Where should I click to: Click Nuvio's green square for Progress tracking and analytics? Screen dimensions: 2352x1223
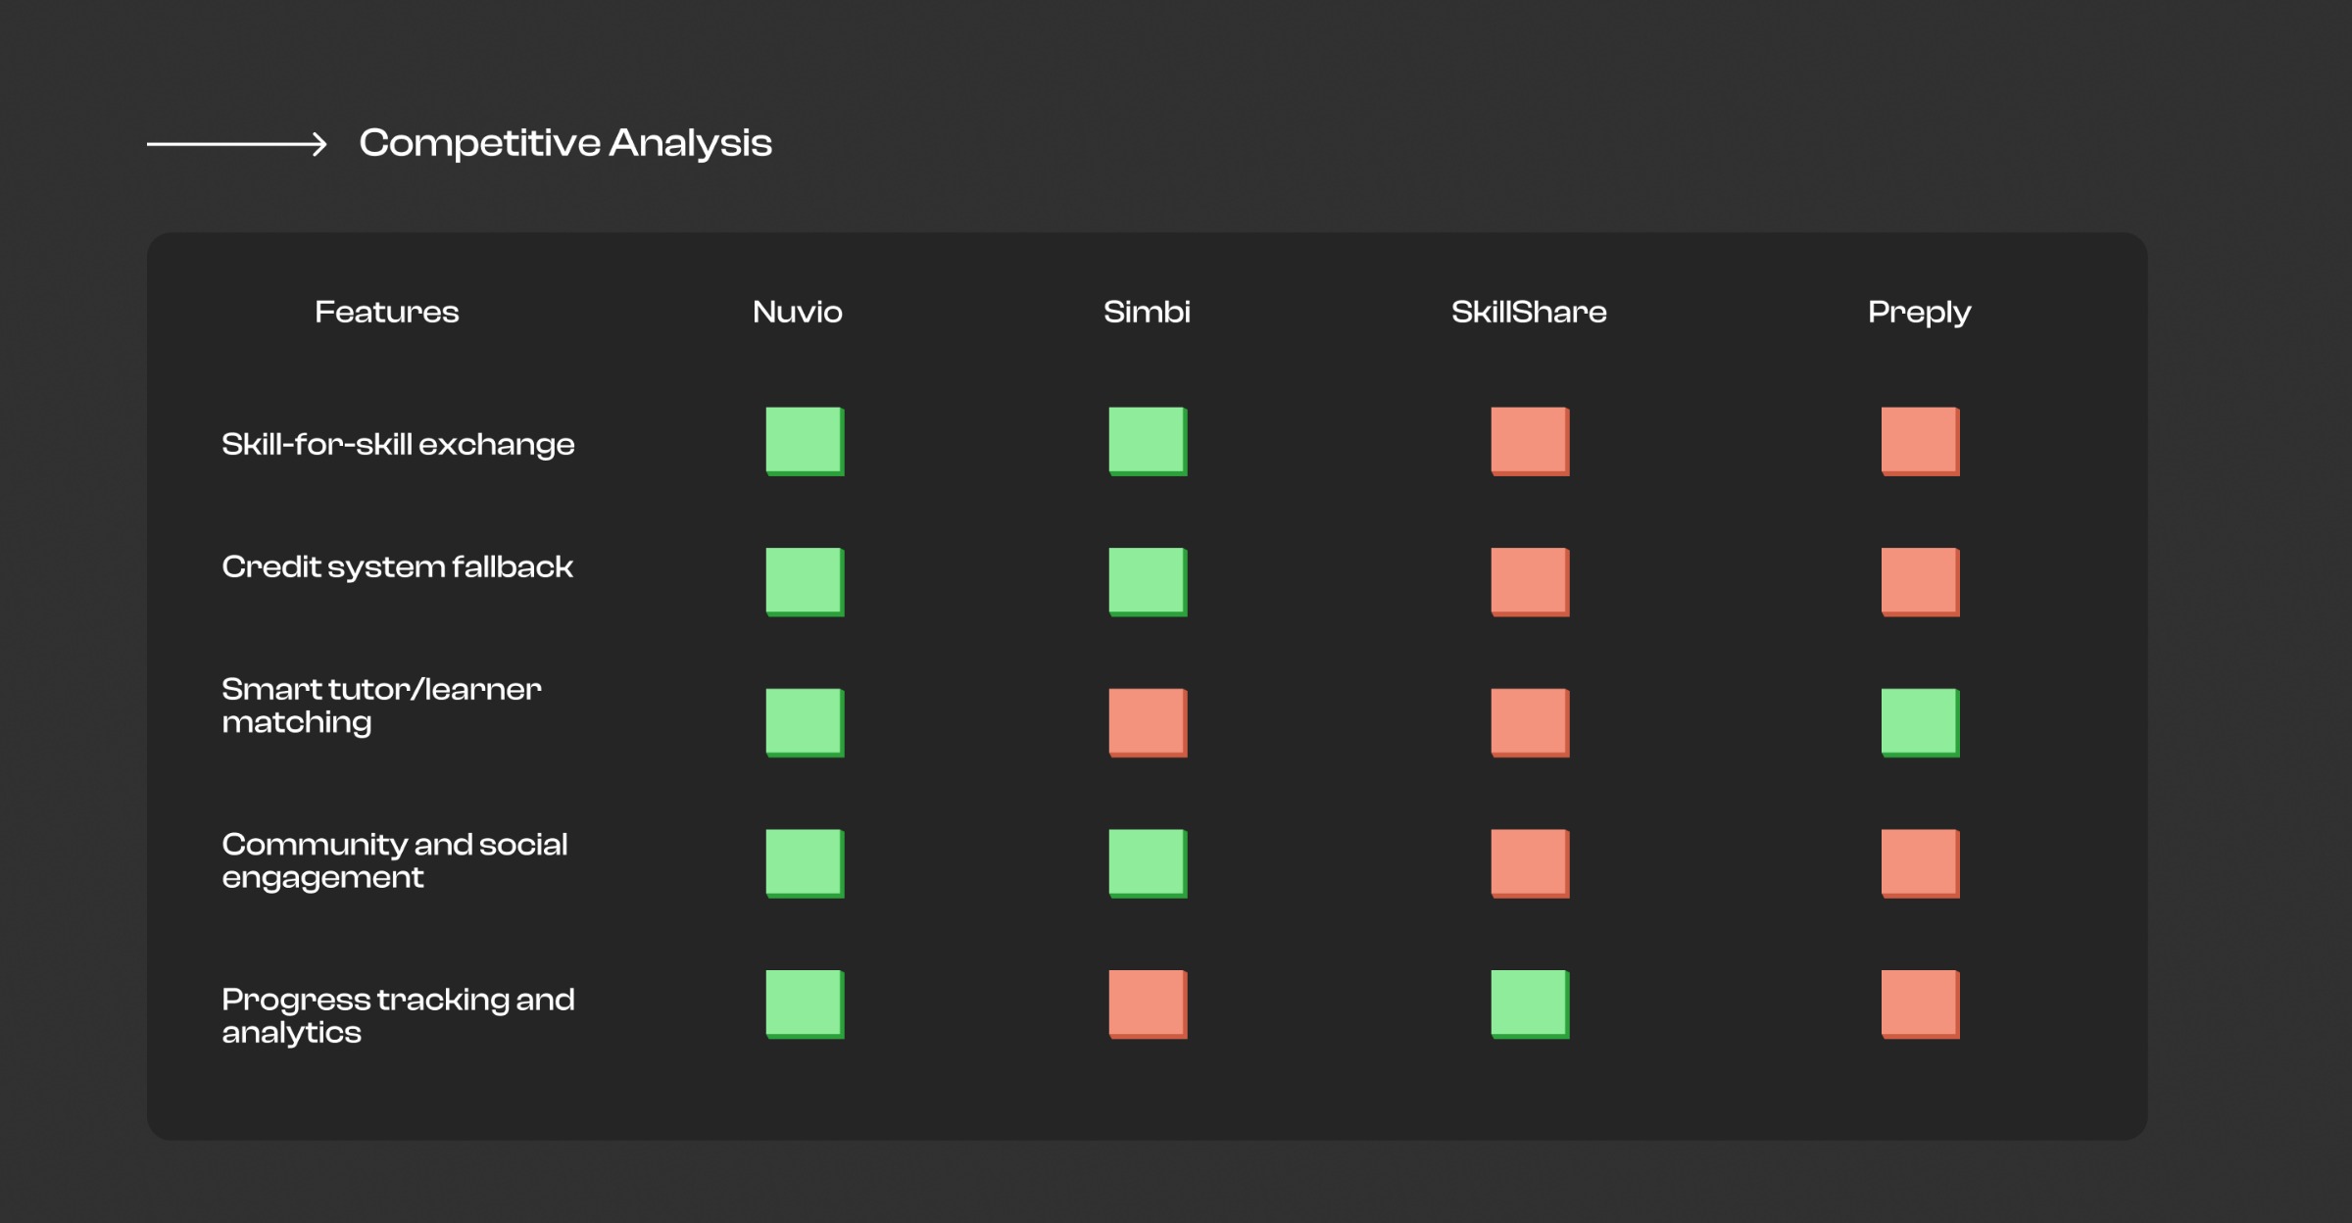point(805,1004)
